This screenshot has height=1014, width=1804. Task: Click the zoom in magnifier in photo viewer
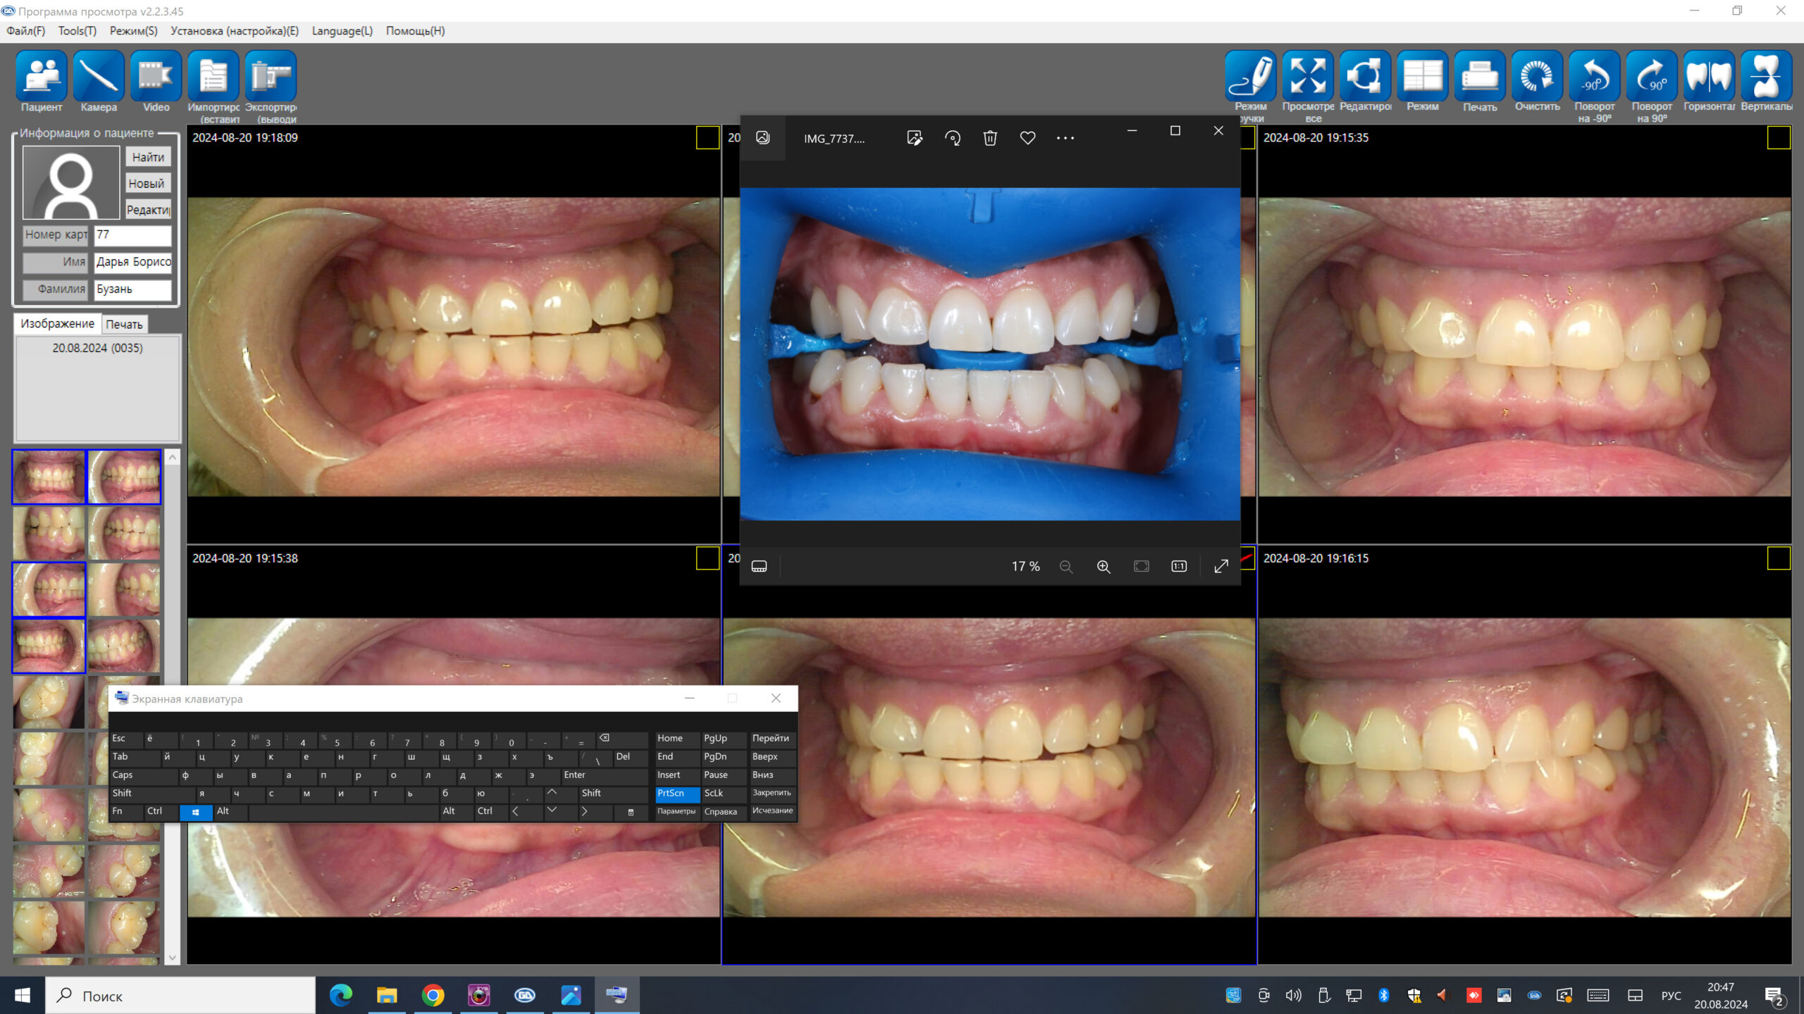pyautogui.click(x=1104, y=567)
